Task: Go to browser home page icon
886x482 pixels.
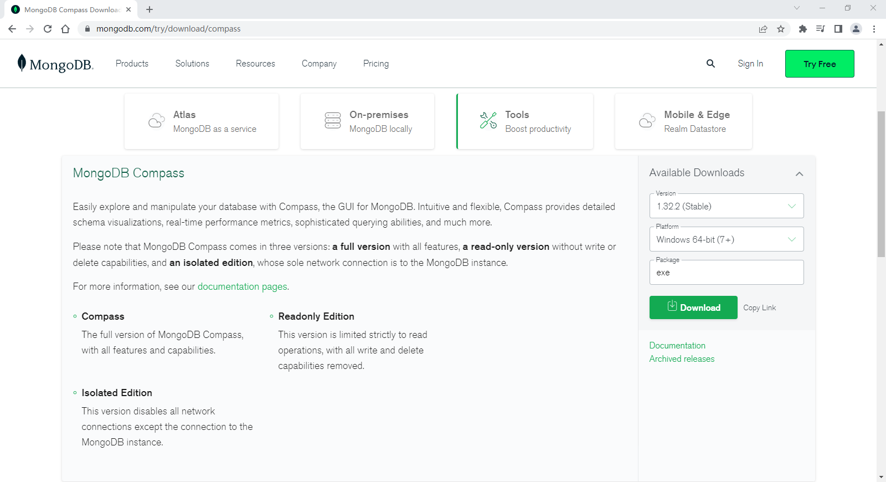Action: click(65, 29)
